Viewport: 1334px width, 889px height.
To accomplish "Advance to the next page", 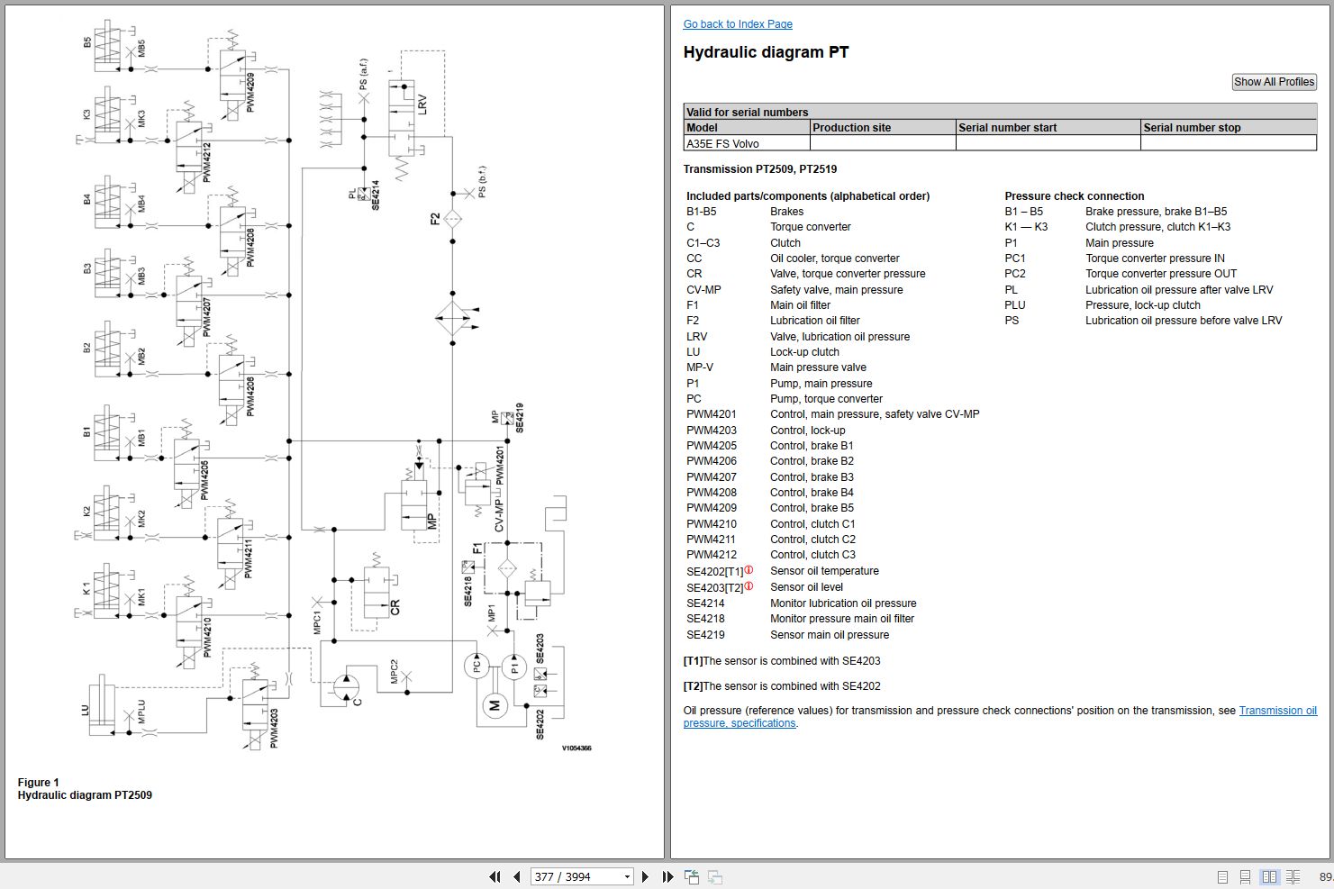I will 645,876.
